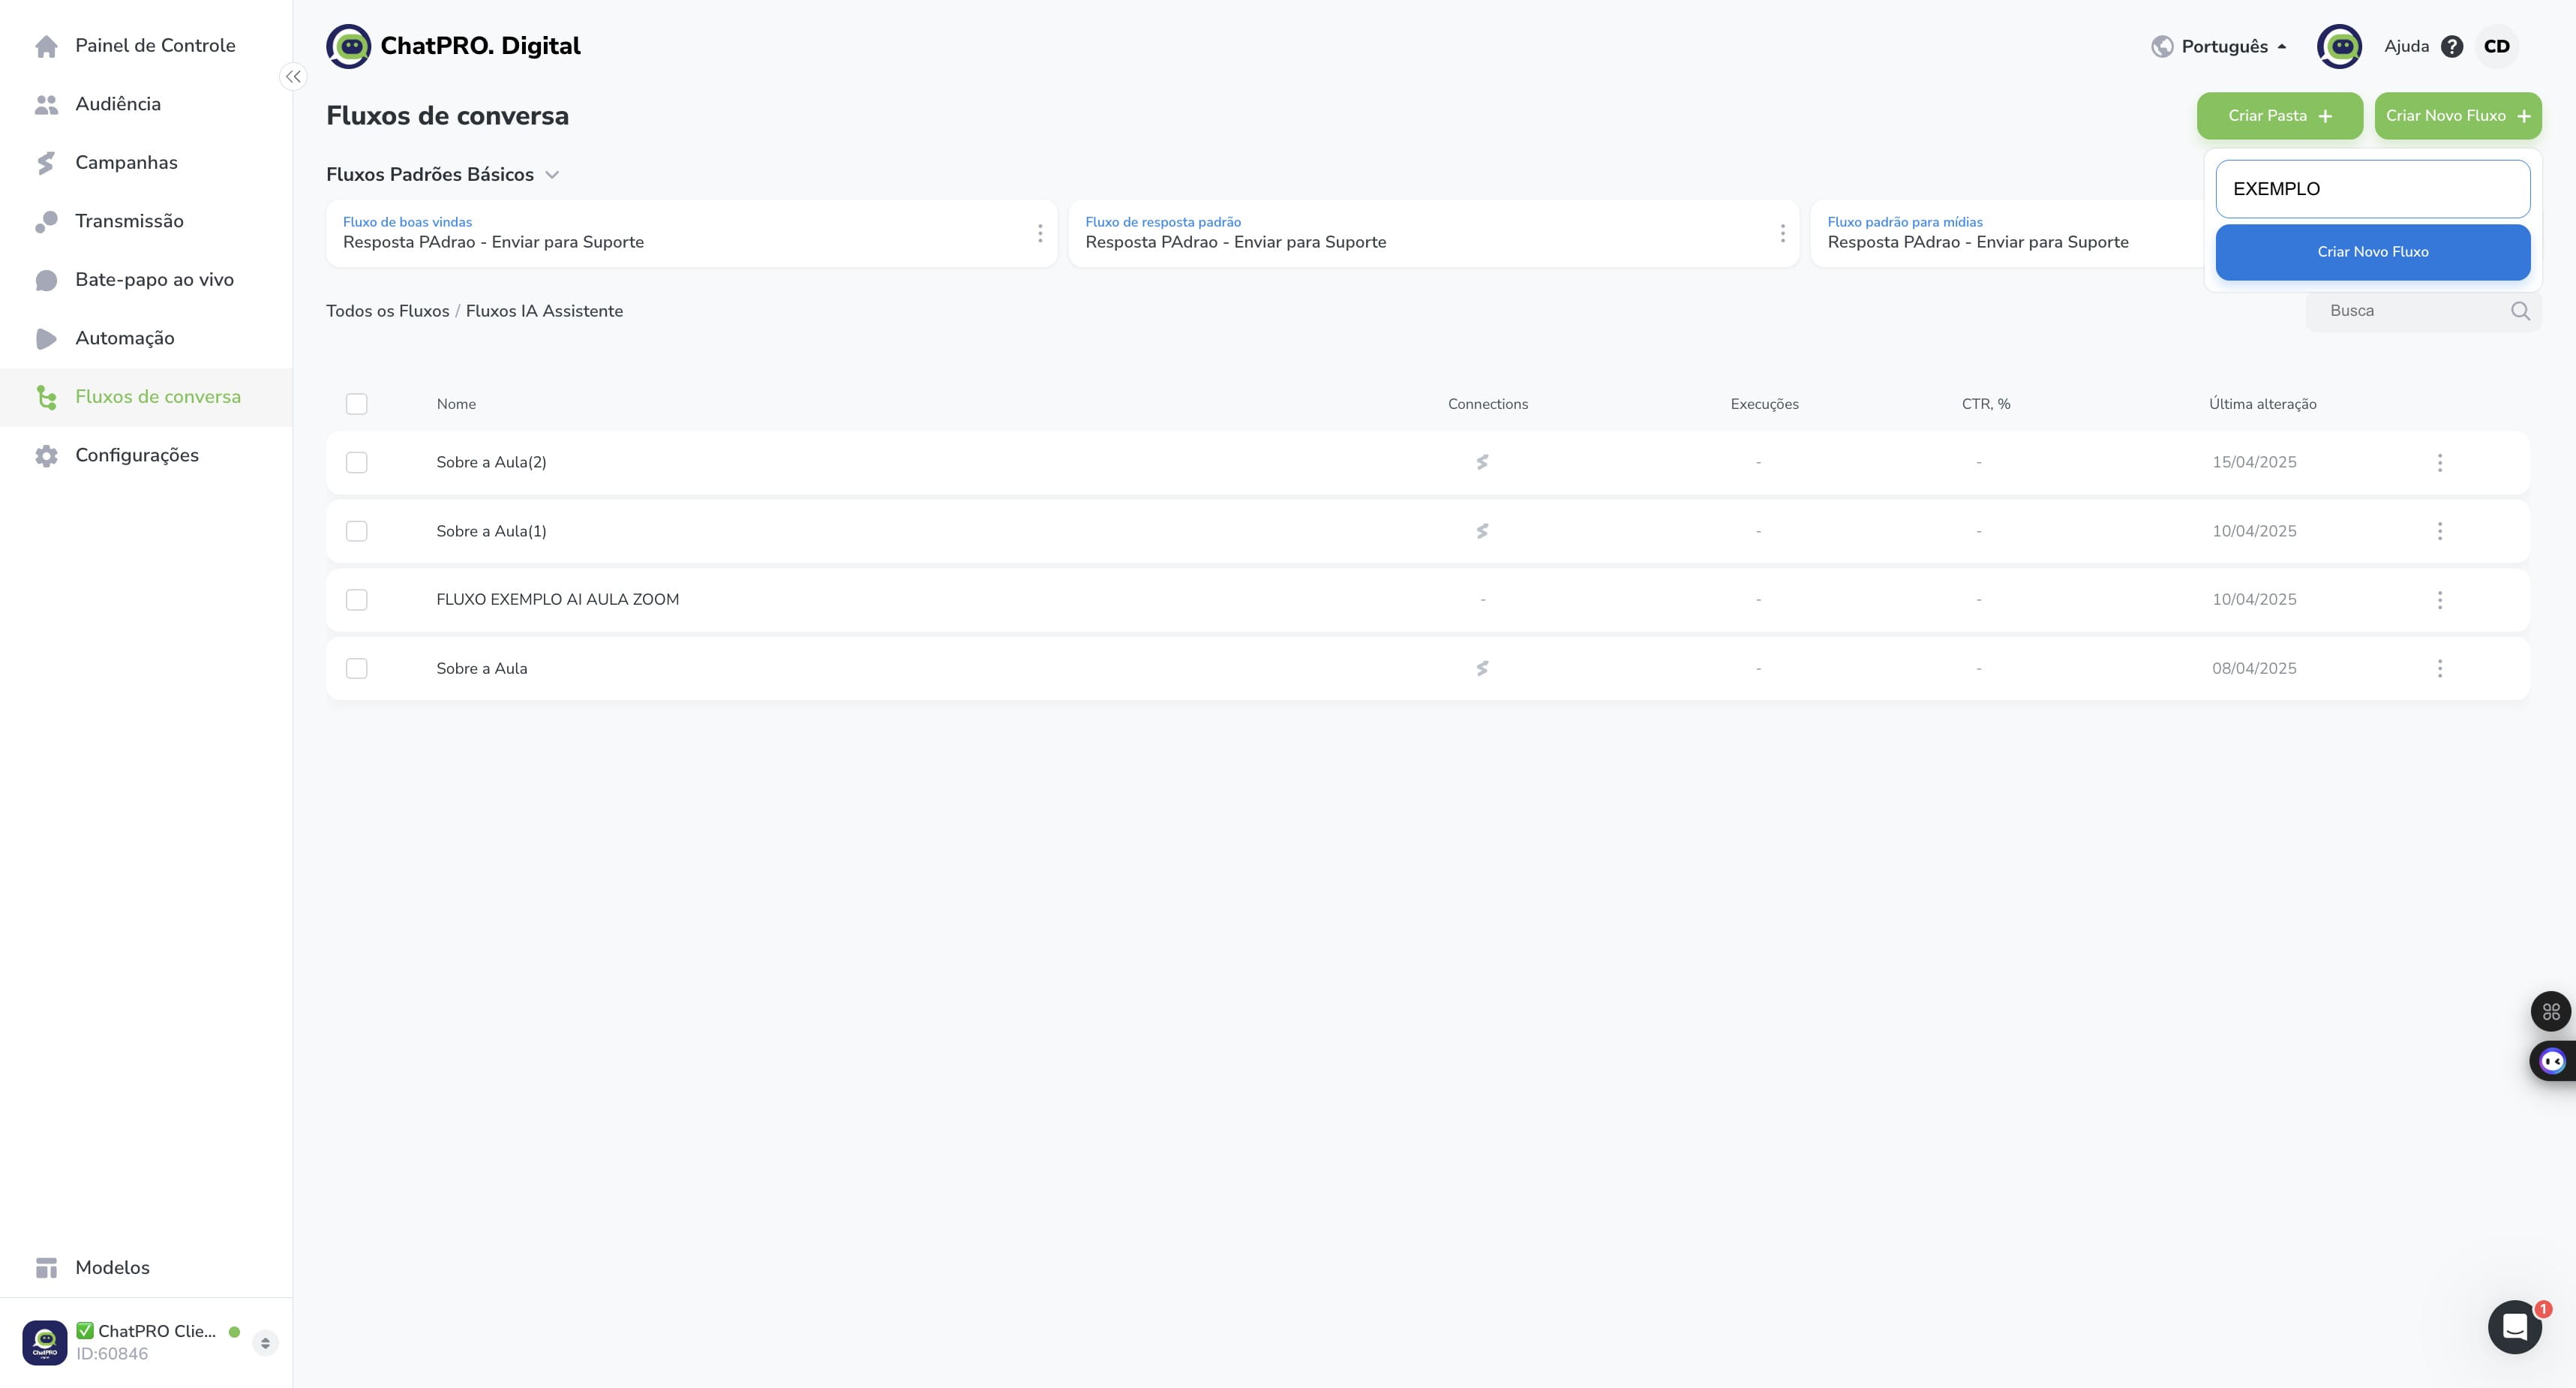Viewport: 2576px width, 1388px height.
Task: Click the globe language icon
Action: [x=2162, y=46]
